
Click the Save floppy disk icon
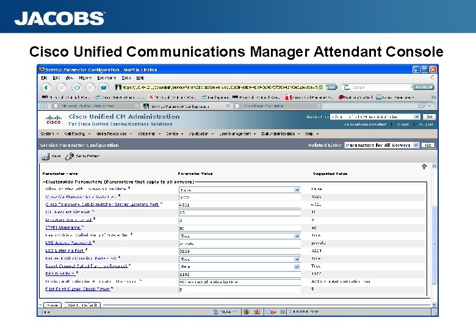45,157
